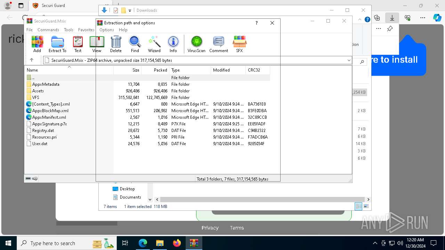Open the Find magnifier tool
Viewport: 445px width, 250px height.
click(x=135, y=44)
